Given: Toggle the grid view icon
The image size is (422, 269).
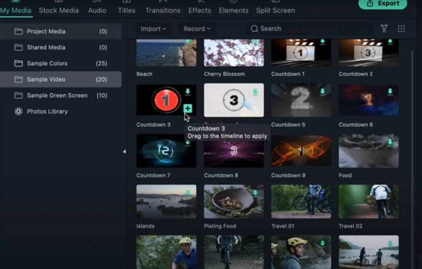Looking at the screenshot, I should coord(401,28).
